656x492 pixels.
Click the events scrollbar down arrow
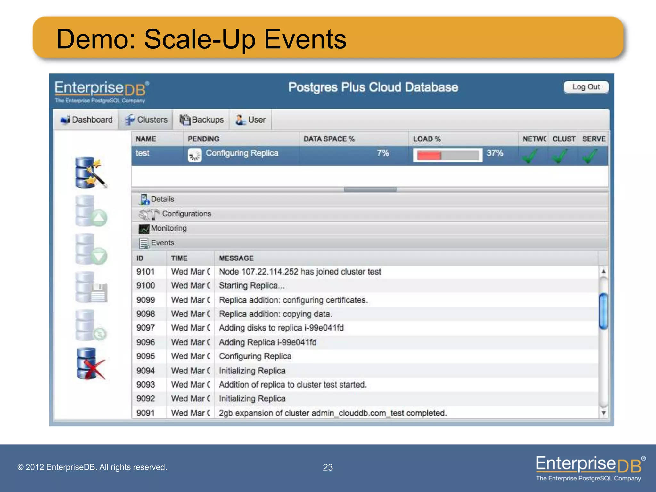tap(603, 413)
